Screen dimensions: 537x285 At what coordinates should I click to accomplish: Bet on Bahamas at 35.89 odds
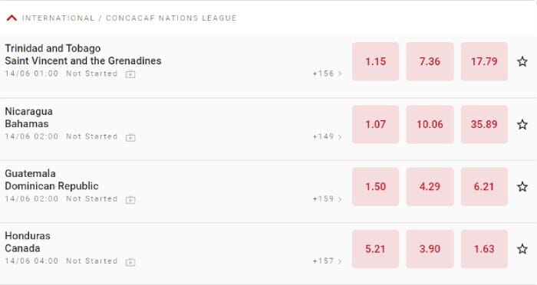click(x=484, y=124)
